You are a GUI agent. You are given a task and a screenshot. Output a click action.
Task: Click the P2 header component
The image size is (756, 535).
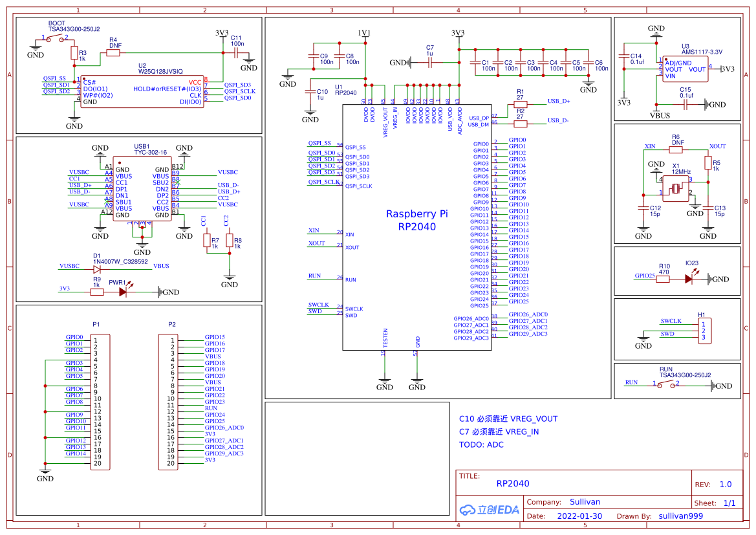(x=167, y=402)
